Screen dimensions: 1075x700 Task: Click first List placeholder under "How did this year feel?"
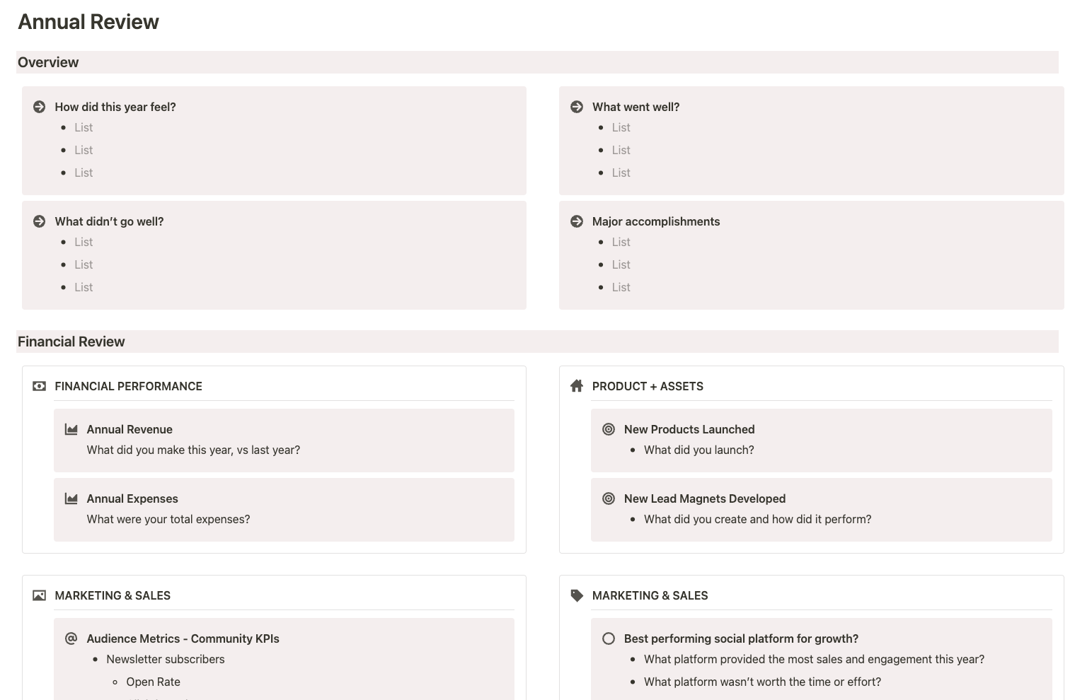84,127
